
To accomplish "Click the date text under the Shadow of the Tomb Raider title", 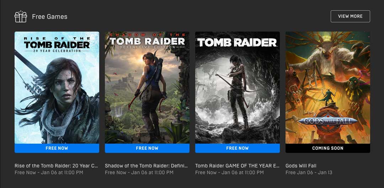I will point(139,173).
